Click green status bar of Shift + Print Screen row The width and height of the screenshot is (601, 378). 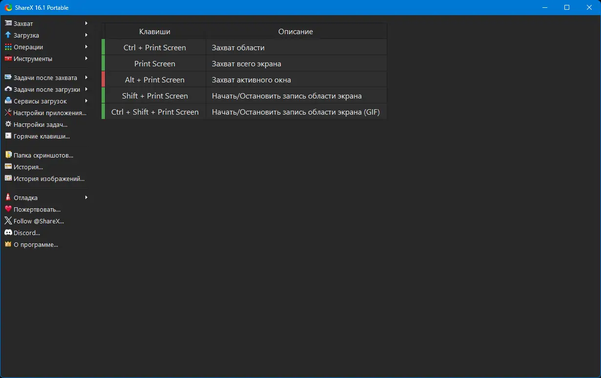(x=103, y=96)
